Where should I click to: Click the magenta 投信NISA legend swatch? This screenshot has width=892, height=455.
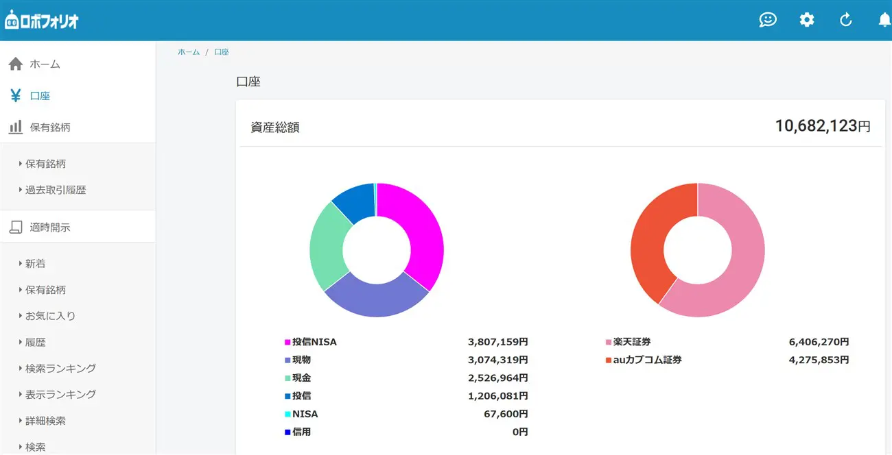click(x=287, y=342)
